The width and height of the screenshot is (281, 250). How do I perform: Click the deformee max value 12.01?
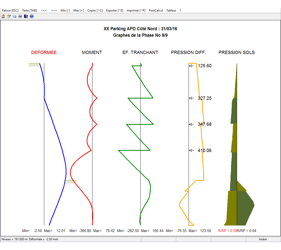pyautogui.click(x=61, y=231)
